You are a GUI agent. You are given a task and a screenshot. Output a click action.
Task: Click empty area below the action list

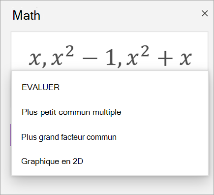(x=110, y=186)
